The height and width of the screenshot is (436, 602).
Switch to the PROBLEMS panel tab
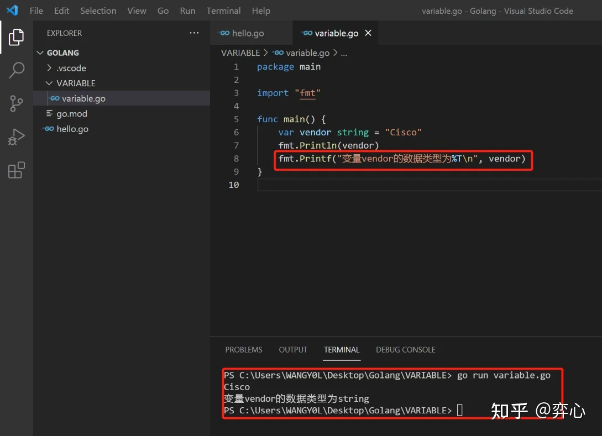pyautogui.click(x=244, y=350)
